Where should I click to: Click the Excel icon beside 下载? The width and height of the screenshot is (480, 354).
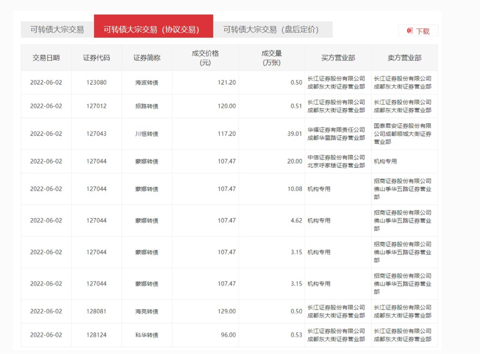point(410,31)
